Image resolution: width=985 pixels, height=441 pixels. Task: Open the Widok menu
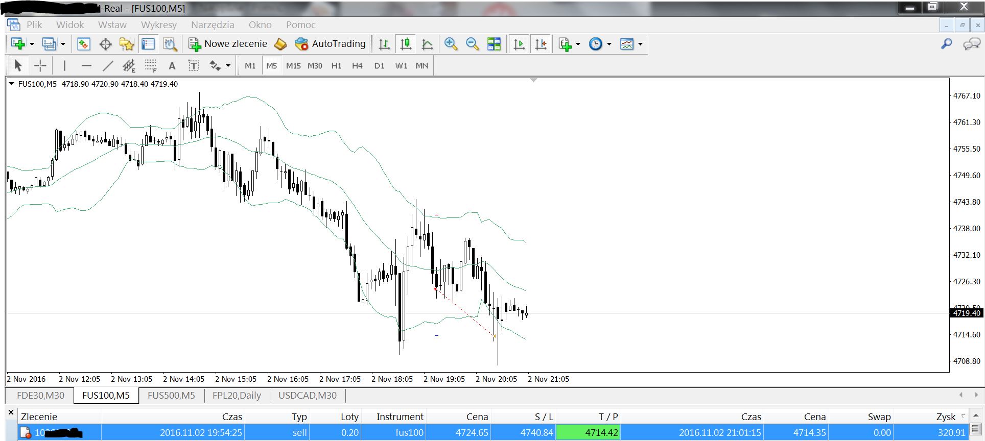click(70, 24)
